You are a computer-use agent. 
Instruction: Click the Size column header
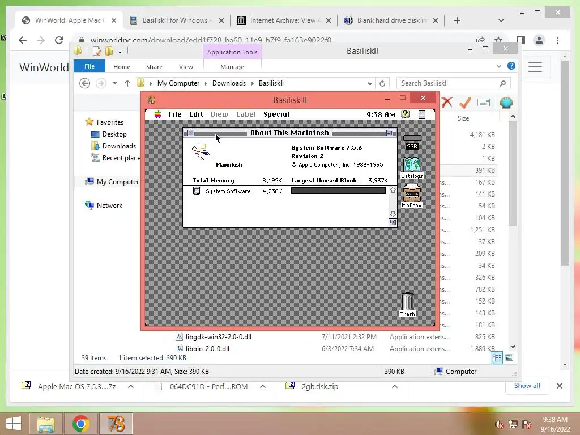pyautogui.click(x=463, y=118)
